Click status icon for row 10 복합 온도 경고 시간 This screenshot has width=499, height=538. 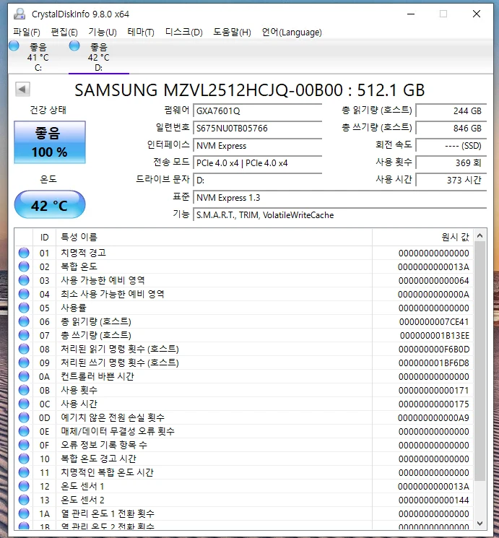pos(24,459)
